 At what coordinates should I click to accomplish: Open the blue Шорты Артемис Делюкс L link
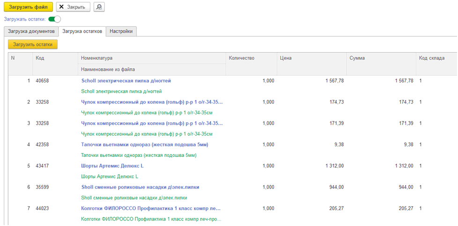pyautogui.click(x=112, y=166)
